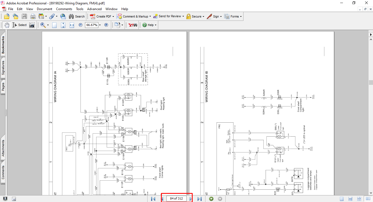Viewport: 373px width, 202px height.
Task: Expand the Create PDF dropdown
Action: coord(113,16)
